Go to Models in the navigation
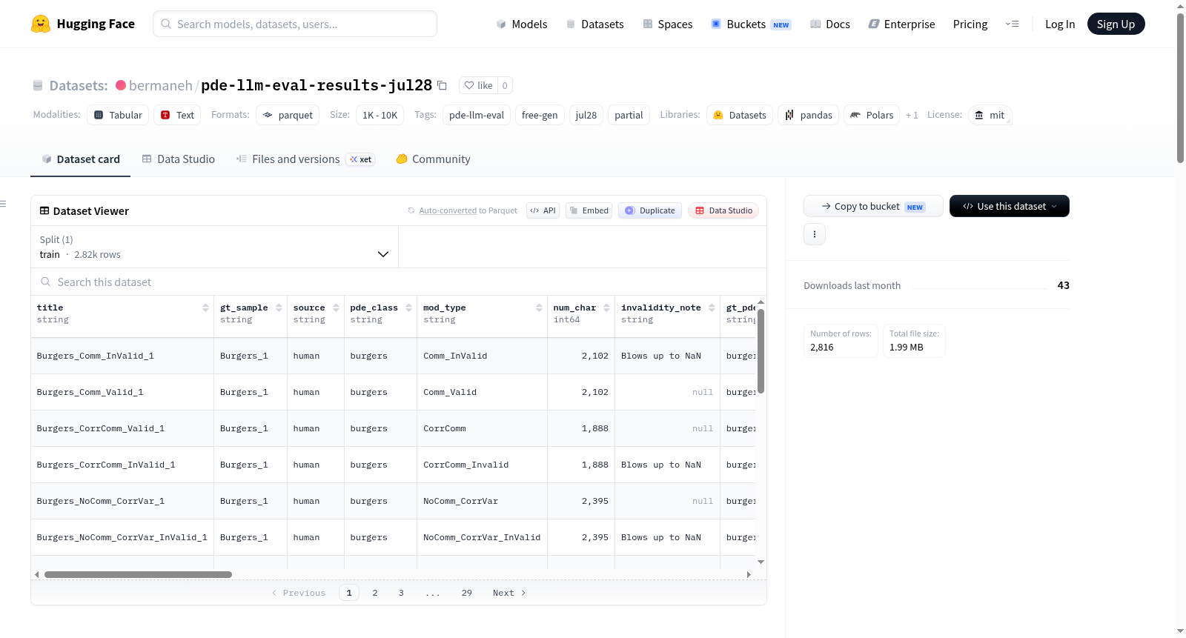 coord(522,24)
